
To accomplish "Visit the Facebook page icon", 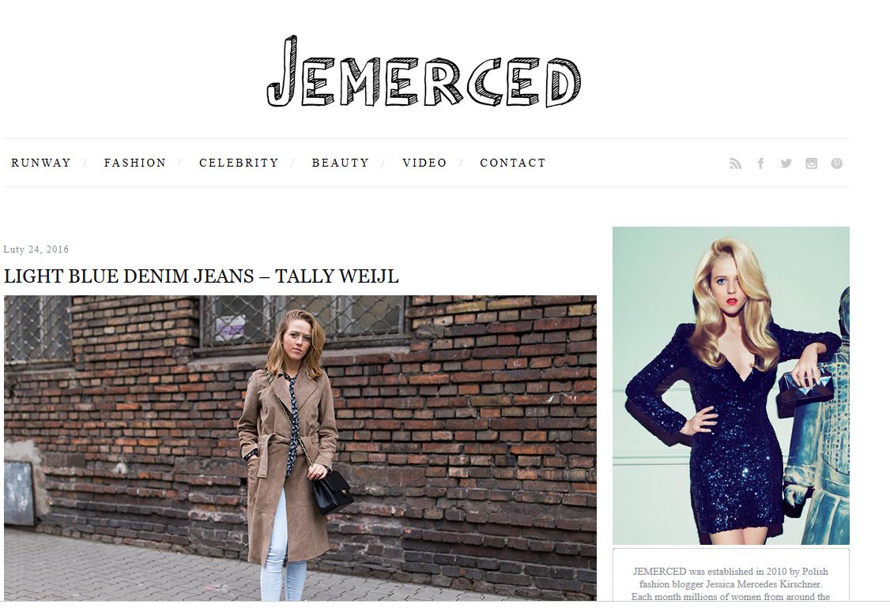I will tap(760, 163).
